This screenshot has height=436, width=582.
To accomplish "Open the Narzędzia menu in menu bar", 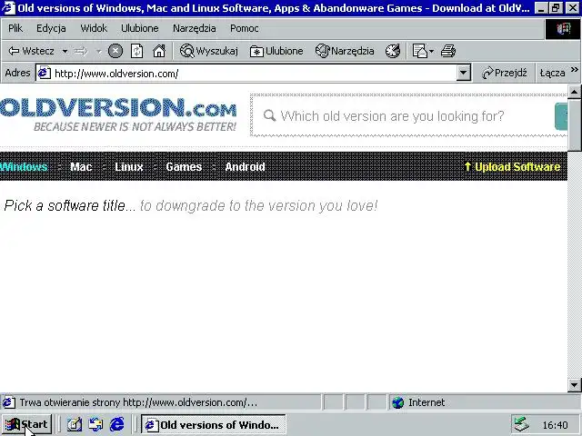I will pos(194,28).
